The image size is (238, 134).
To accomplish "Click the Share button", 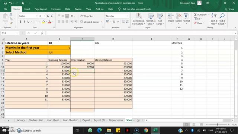I will 229,9.
